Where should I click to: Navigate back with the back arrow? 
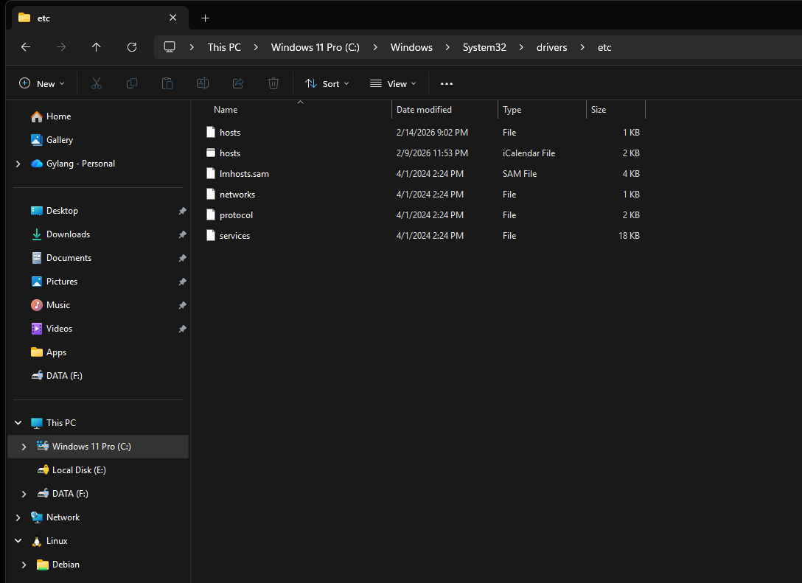point(26,47)
